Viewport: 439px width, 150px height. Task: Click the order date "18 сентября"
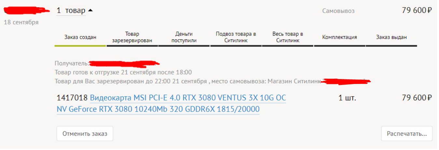pyautogui.click(x=21, y=22)
